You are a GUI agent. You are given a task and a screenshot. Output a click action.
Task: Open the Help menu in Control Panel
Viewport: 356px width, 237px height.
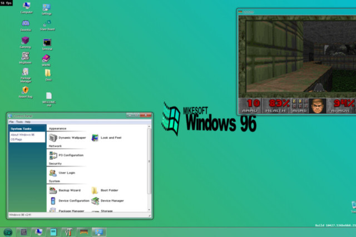click(28, 122)
